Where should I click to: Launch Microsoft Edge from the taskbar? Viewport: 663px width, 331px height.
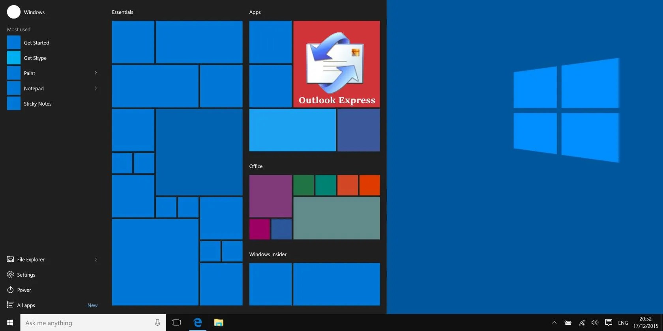tap(198, 323)
